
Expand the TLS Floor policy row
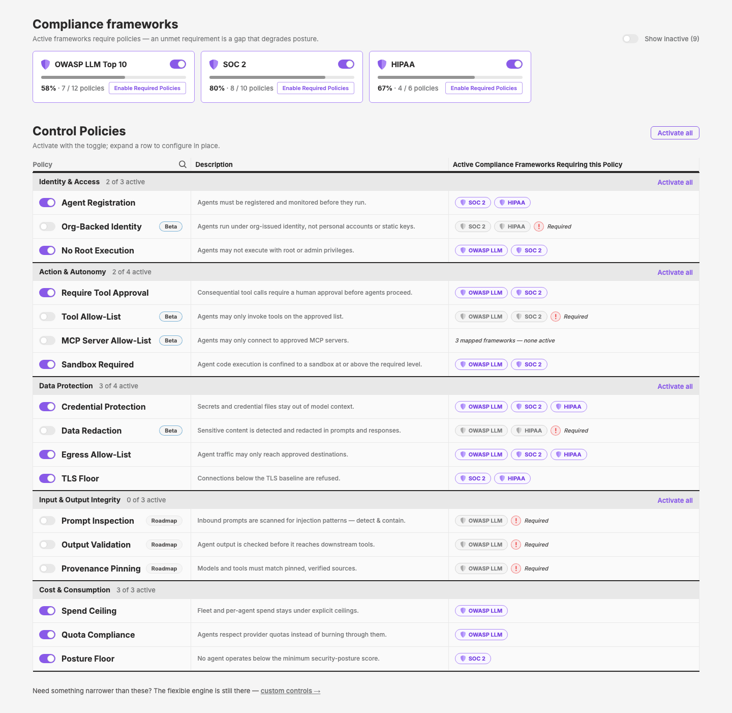366,478
